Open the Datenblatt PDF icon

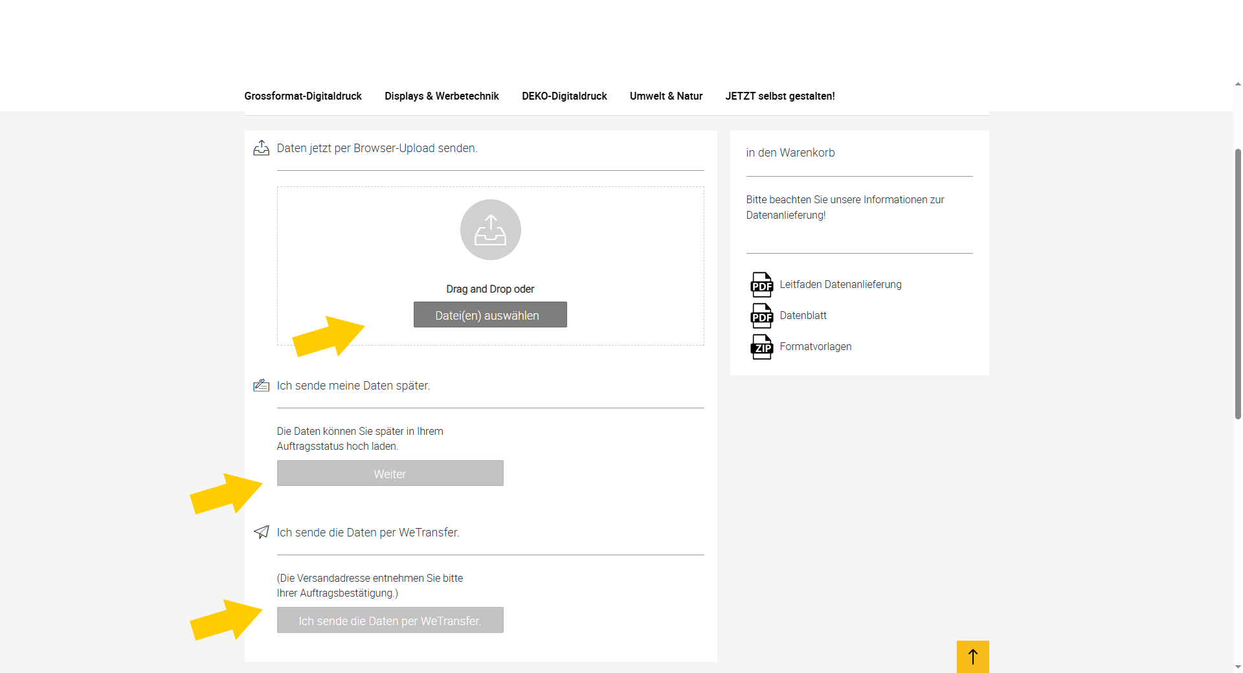point(761,316)
